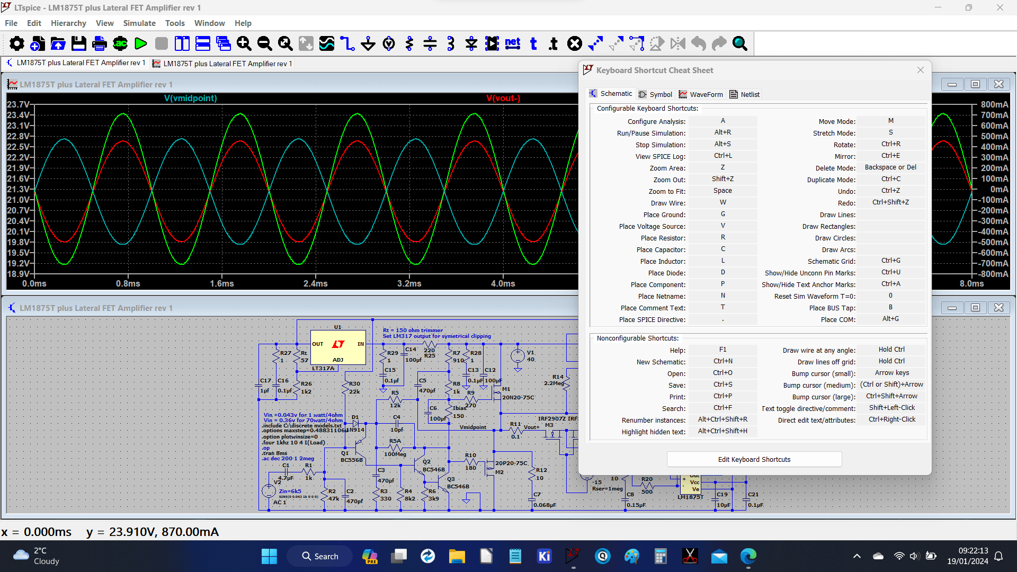Viewport: 1017px width, 572px height.
Task: Select the Draw Wire tool
Action: (347, 43)
